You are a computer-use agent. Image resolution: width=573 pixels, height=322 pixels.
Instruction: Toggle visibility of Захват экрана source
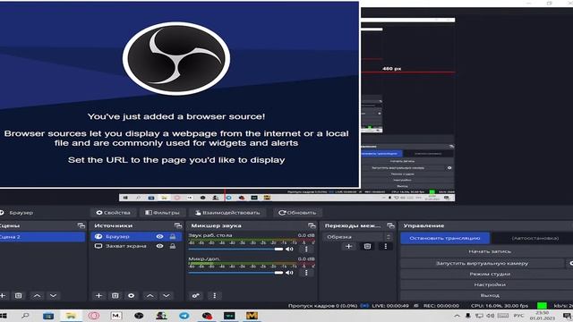click(159, 246)
